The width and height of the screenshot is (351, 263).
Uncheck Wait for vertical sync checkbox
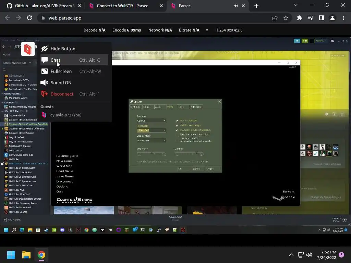point(177,125)
